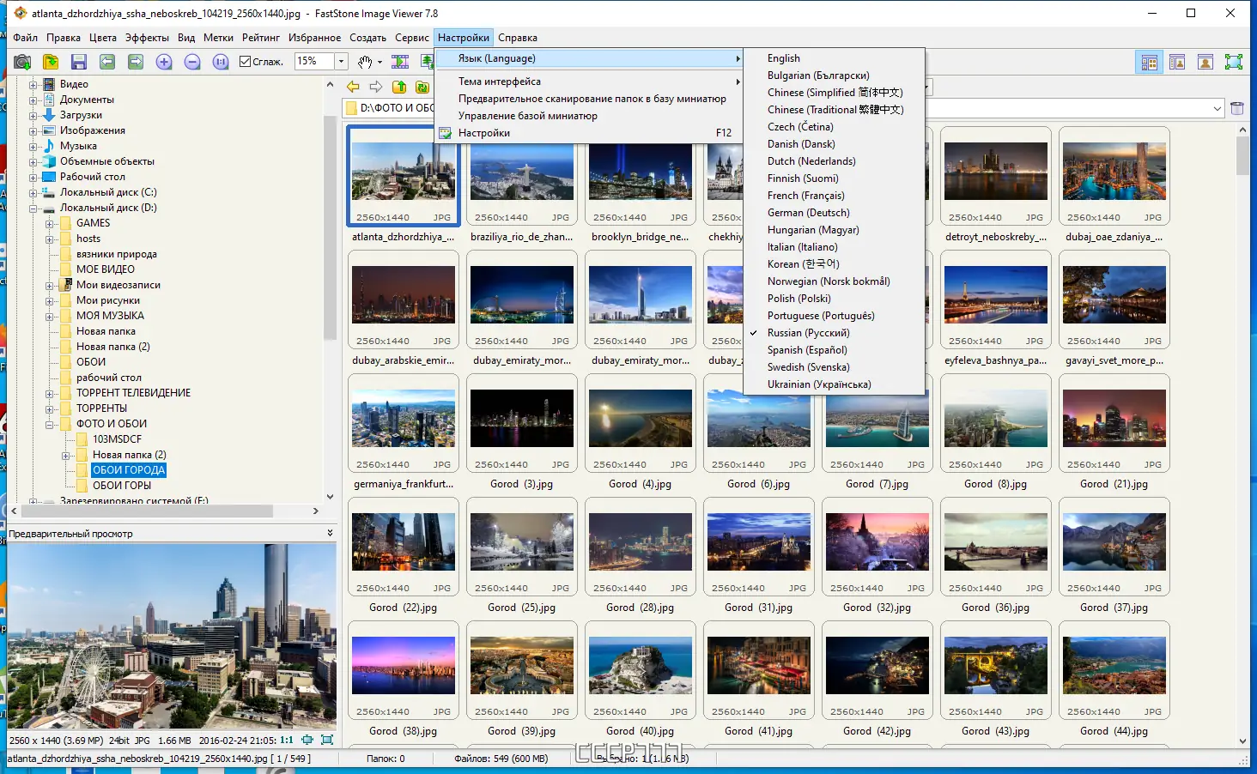Image resolution: width=1257 pixels, height=774 pixels.
Task: Click the camera screen capture icon
Action: tap(22, 62)
